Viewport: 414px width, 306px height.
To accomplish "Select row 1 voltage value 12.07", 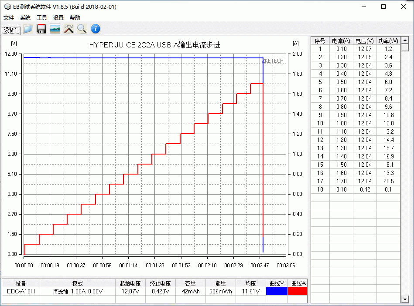I will [x=365, y=49].
